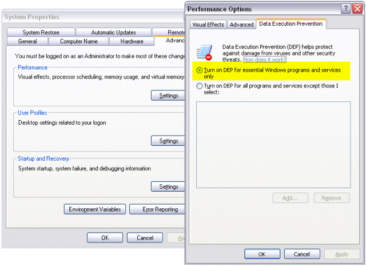Click the Error Reporting button

click(x=157, y=209)
